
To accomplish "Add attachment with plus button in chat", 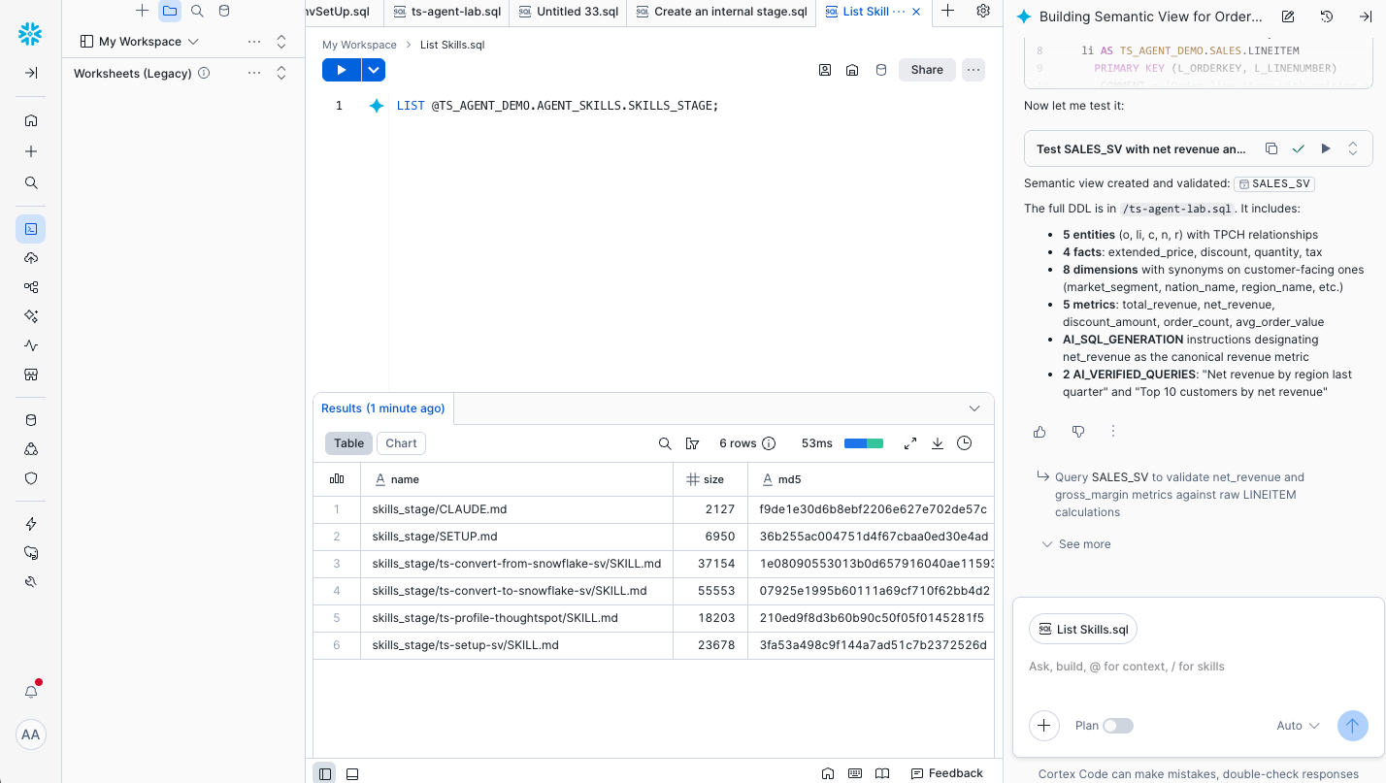I will point(1044,726).
